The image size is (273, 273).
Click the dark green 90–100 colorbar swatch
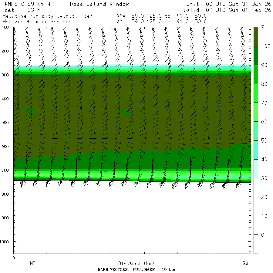[x=256, y=56]
